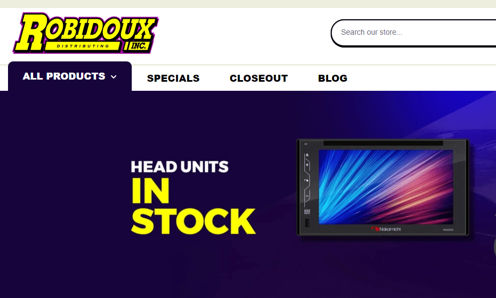Focus the Search our store field
496x298 pixels.
click(413, 33)
